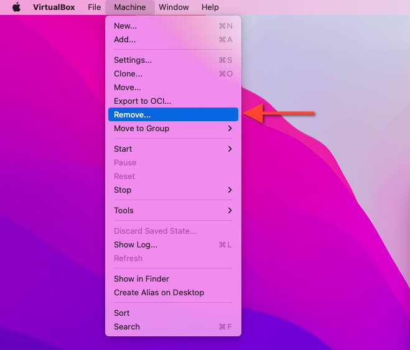Choose Export to OCI...
The width and height of the screenshot is (410, 350).
click(173, 101)
